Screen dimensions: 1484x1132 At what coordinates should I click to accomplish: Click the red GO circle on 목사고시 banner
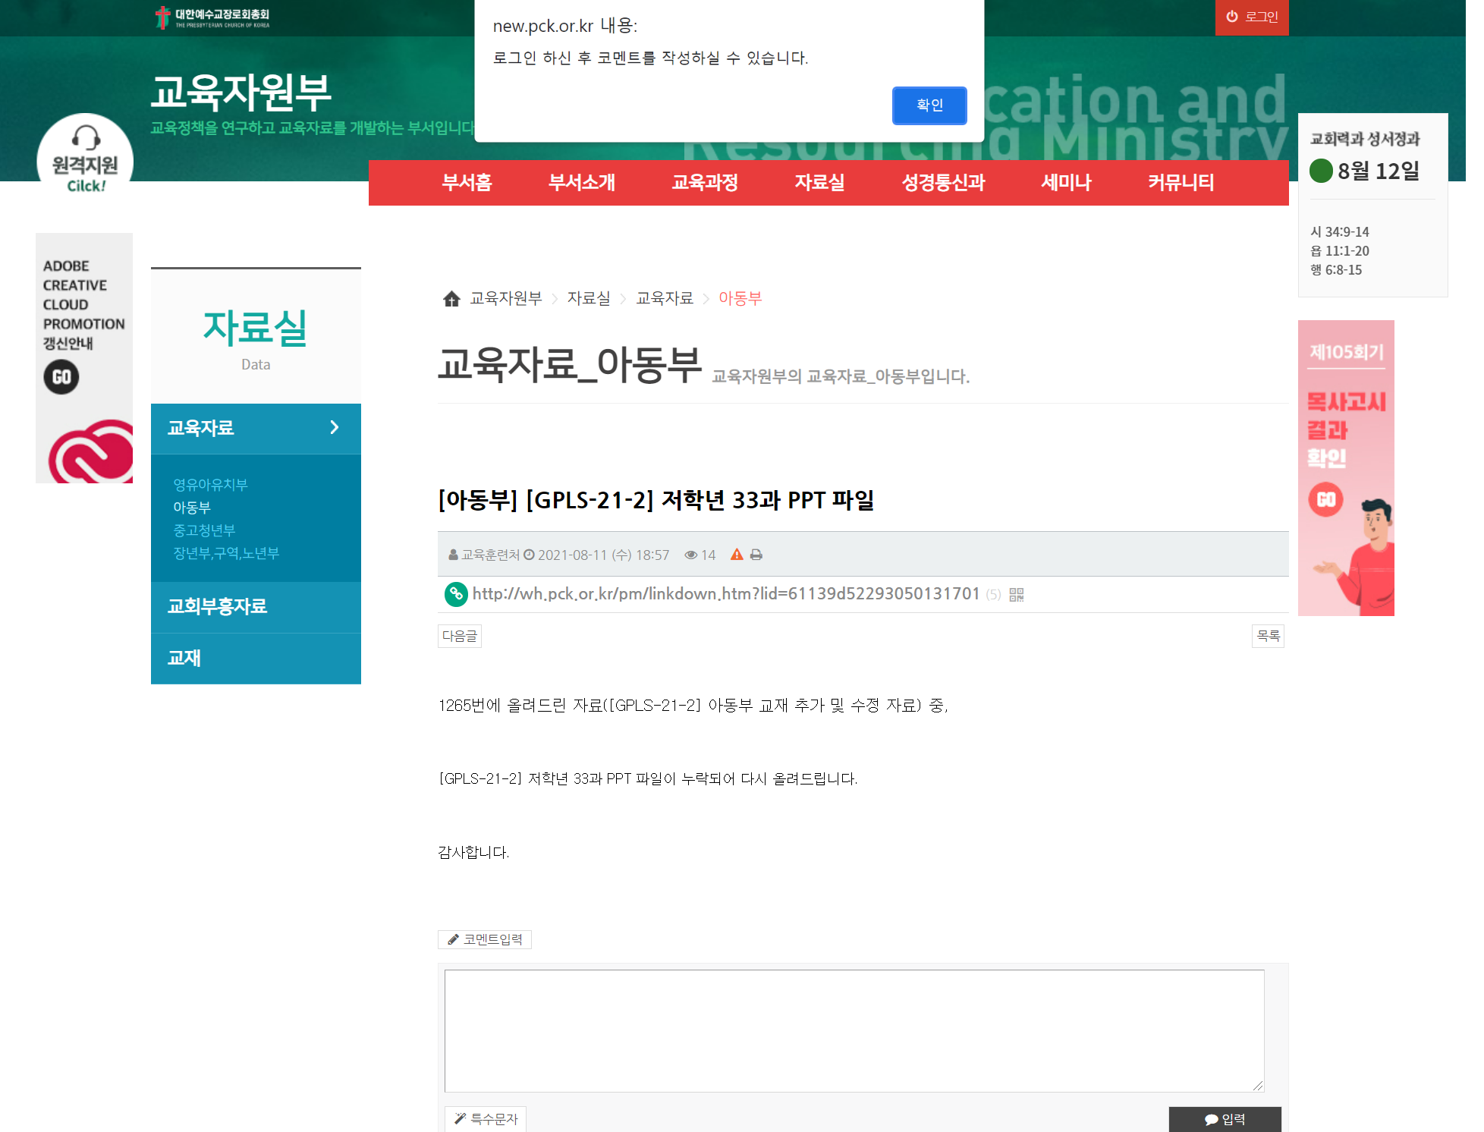pyautogui.click(x=1325, y=499)
